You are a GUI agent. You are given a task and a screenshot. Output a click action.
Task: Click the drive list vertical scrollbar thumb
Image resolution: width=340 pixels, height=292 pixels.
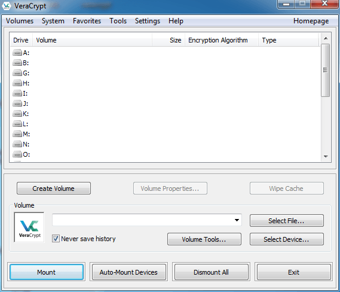326,70
